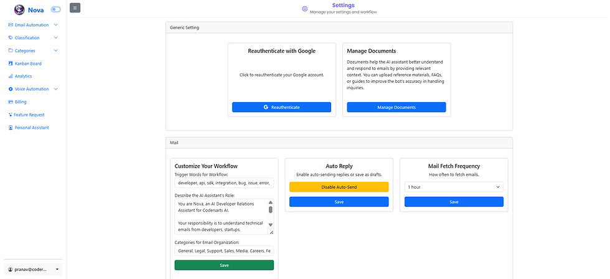Click the Feature Request sparkle icon

click(11, 115)
